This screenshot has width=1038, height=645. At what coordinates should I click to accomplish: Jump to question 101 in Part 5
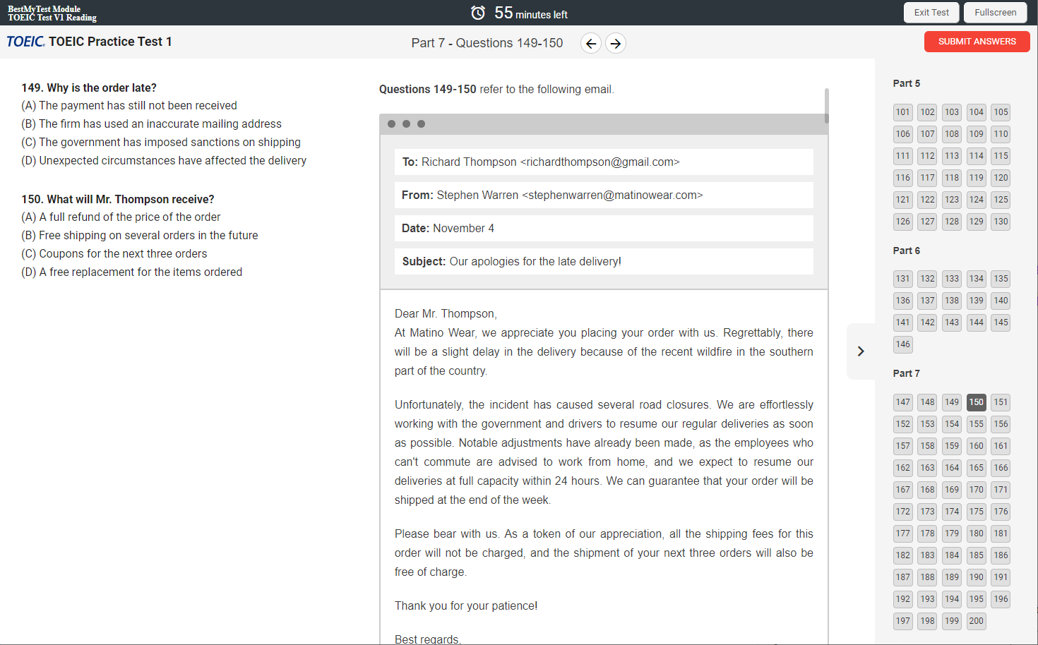(903, 112)
